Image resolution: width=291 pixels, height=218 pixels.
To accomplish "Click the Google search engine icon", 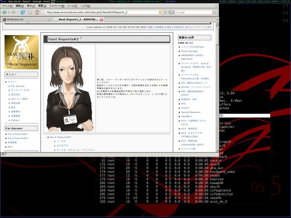I will pyautogui.click(x=170, y=12).
